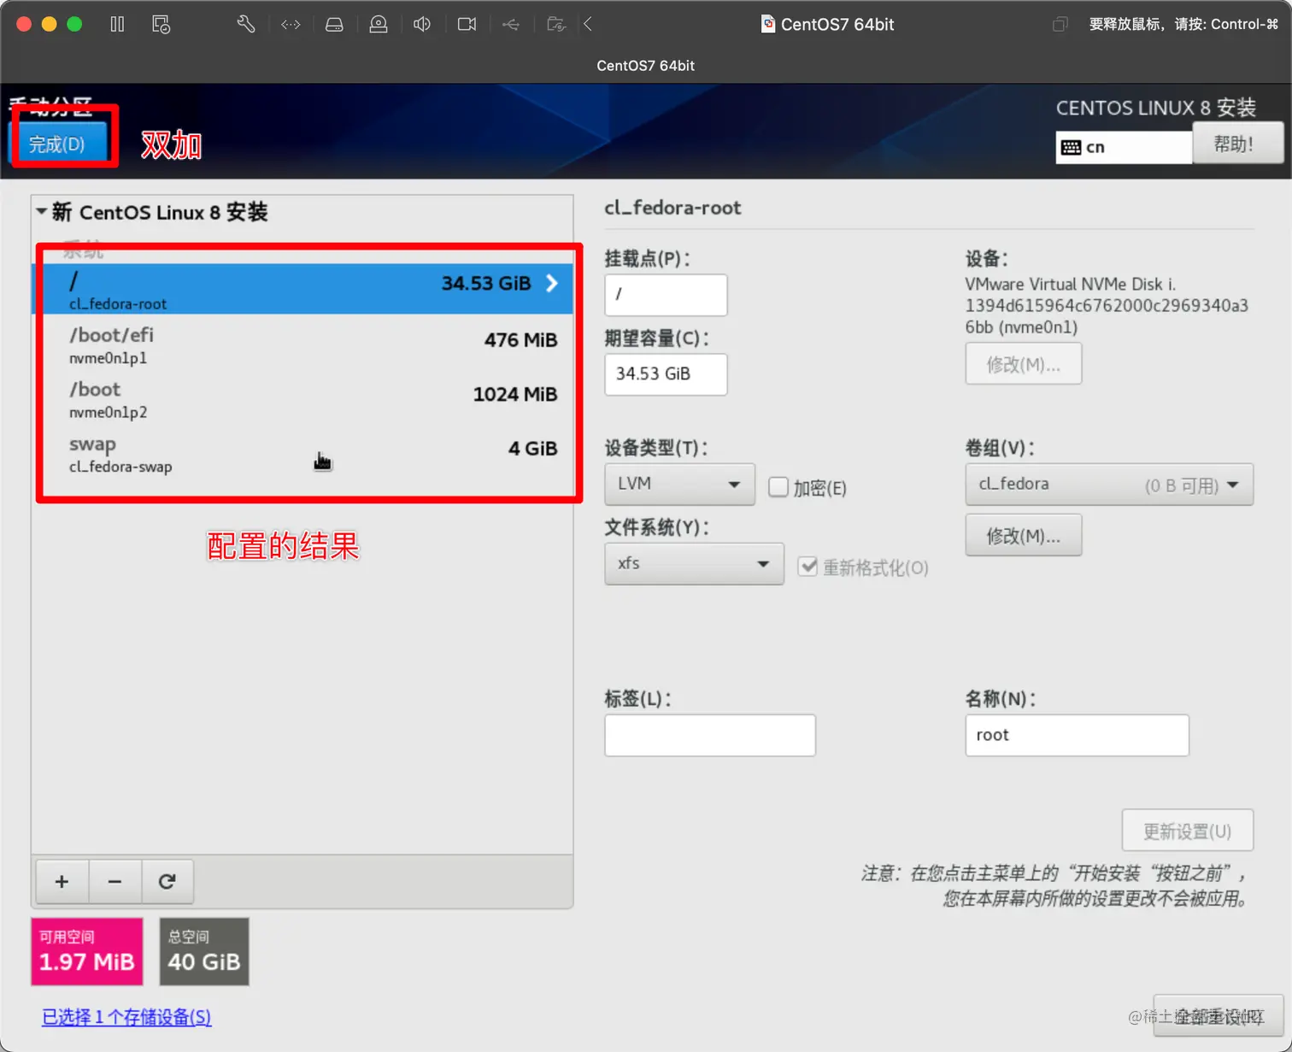Click the CENTOS LINUX 8 安装 title text

pyautogui.click(x=1155, y=108)
